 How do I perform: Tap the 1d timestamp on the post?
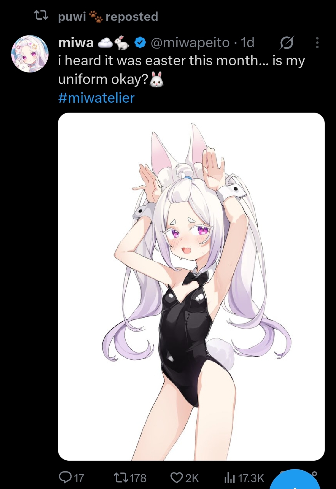(247, 43)
